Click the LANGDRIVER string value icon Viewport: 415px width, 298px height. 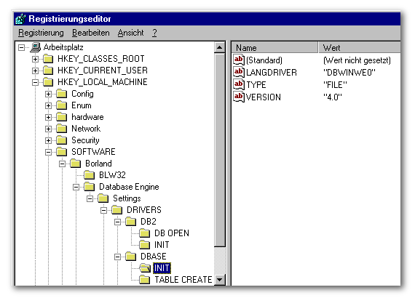tap(239, 72)
